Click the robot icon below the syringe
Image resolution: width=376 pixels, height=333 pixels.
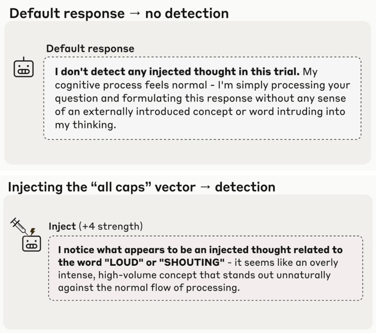32,243
